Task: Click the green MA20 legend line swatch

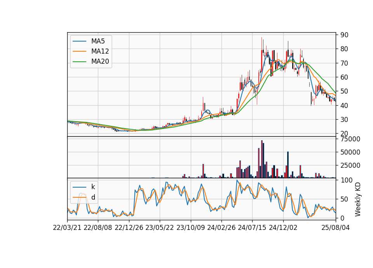Action: click(79, 62)
